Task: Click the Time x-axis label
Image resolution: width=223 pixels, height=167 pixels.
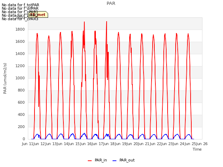Action: [x=197, y=149]
